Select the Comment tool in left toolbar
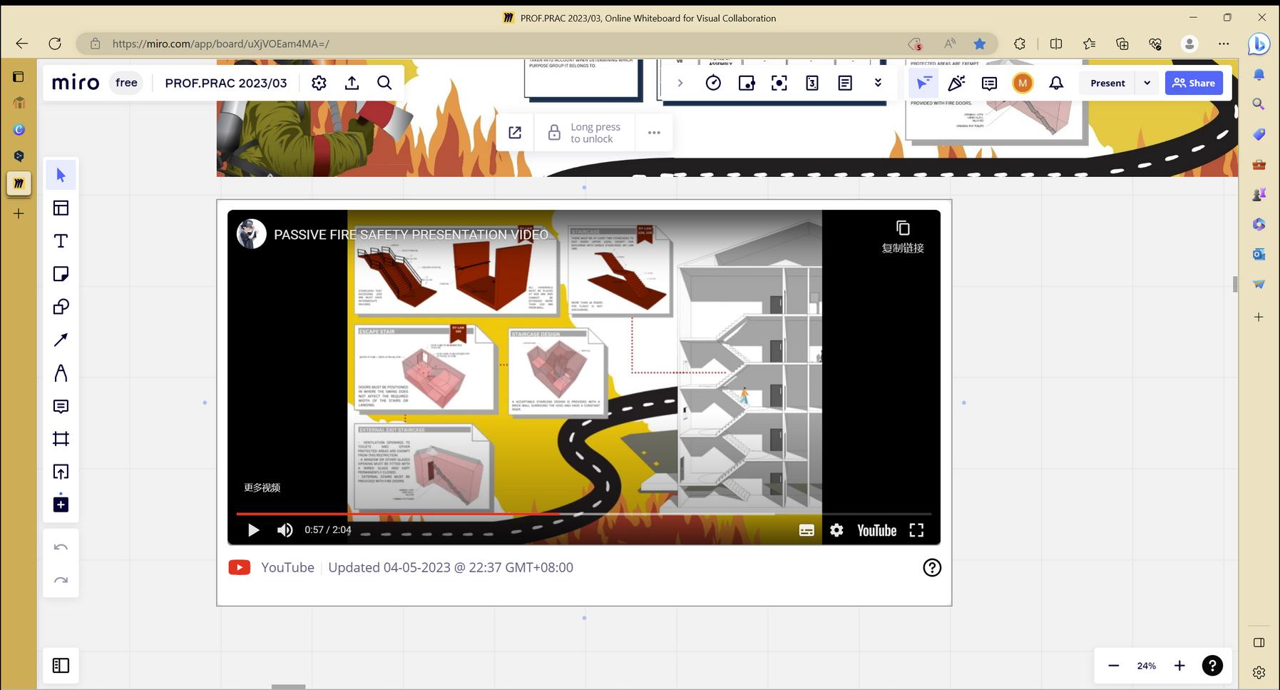 (x=61, y=406)
